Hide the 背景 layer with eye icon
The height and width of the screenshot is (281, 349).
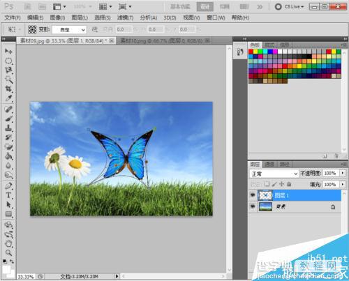click(x=253, y=206)
